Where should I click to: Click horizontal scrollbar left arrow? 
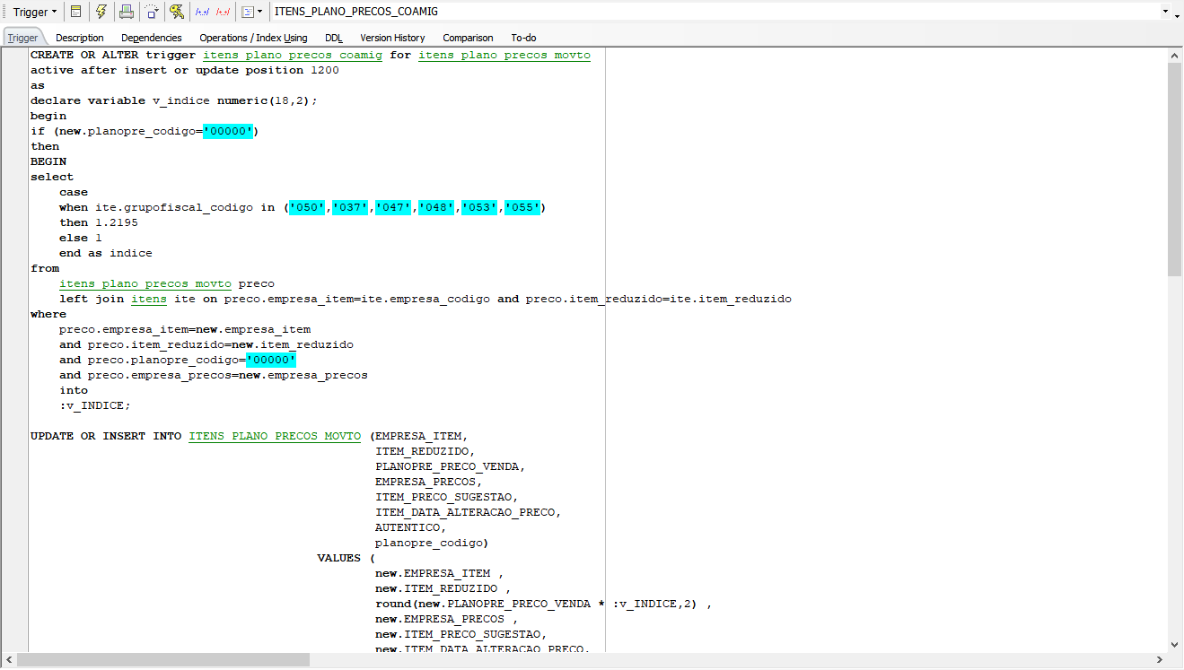[x=8, y=660]
